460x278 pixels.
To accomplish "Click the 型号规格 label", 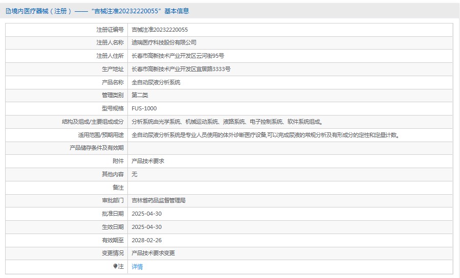I will click(113, 108).
